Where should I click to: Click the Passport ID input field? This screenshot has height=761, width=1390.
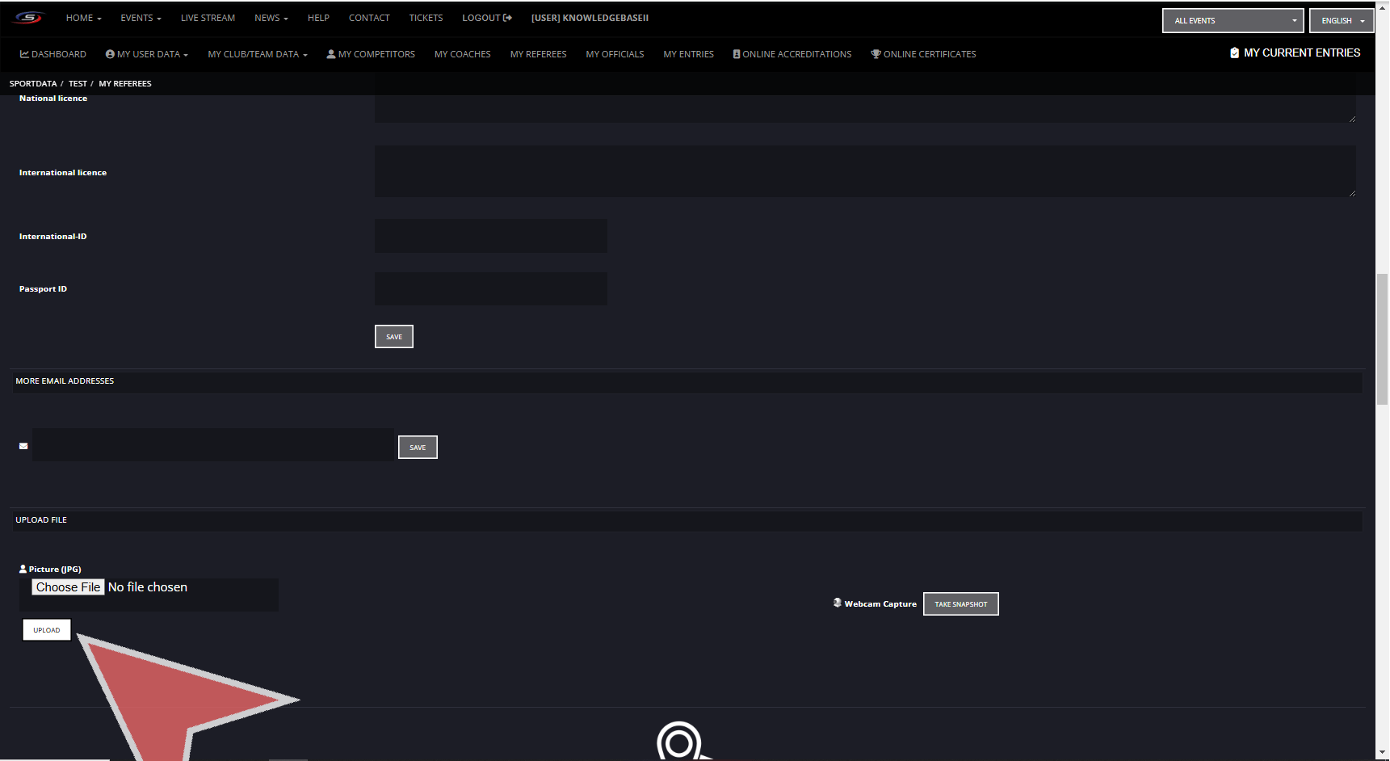(x=490, y=288)
